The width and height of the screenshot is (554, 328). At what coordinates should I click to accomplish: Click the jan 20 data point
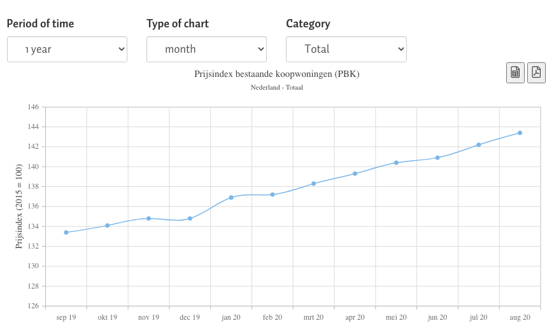(231, 198)
